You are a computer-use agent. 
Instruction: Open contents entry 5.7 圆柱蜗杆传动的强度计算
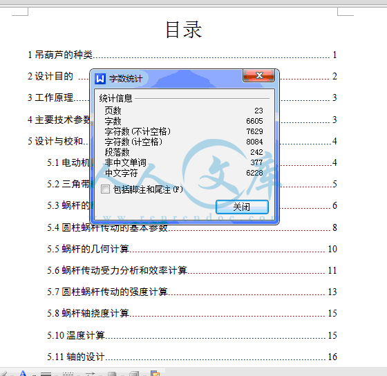[192, 292]
